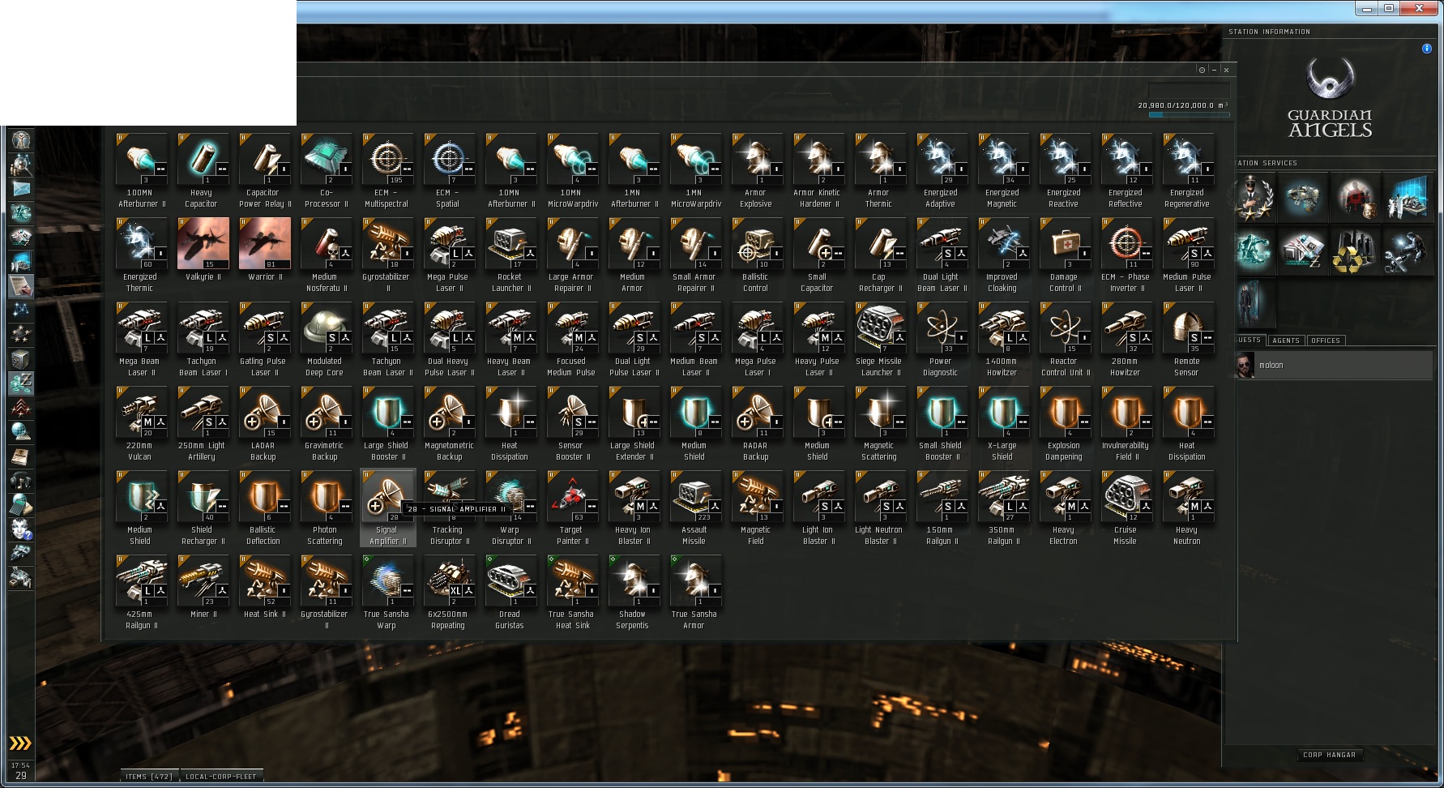This screenshot has width=1444, height=788.
Task: Select the Siege Missile Launcher II item
Action: [x=879, y=339]
